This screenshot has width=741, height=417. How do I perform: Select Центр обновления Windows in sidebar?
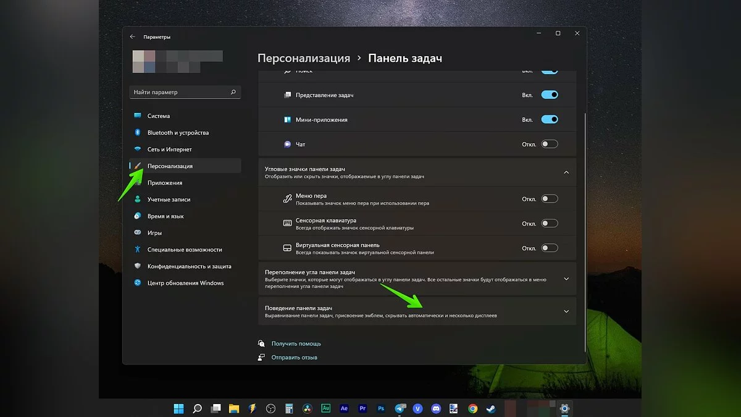[x=185, y=283]
